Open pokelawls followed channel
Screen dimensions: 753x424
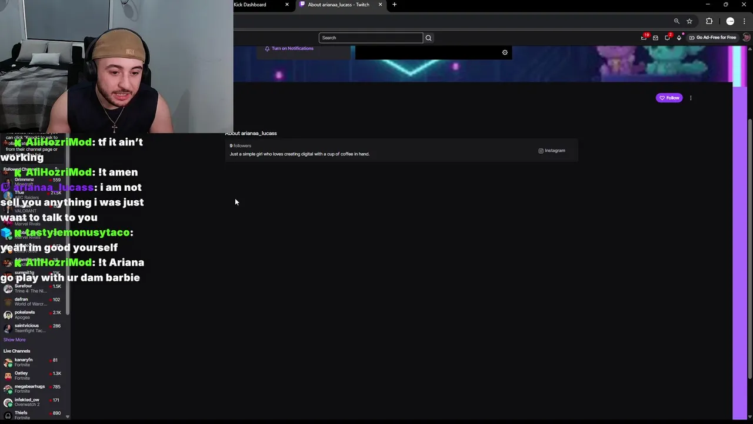pyautogui.click(x=34, y=314)
